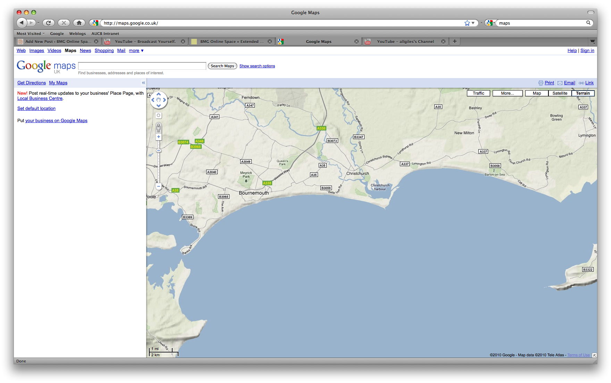Click Set default location link

[36, 109]
